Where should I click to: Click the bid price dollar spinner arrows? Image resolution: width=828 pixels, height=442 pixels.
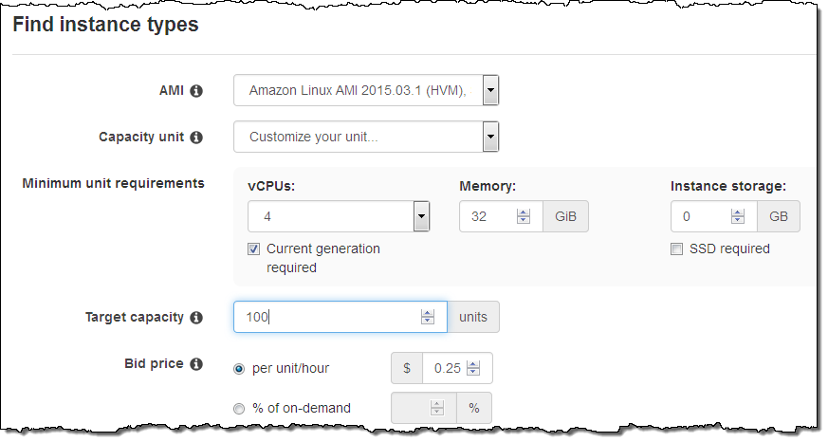point(473,368)
